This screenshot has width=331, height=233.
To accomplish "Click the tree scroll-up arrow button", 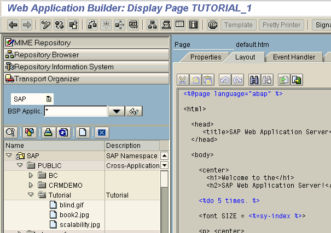I will coord(164,156).
